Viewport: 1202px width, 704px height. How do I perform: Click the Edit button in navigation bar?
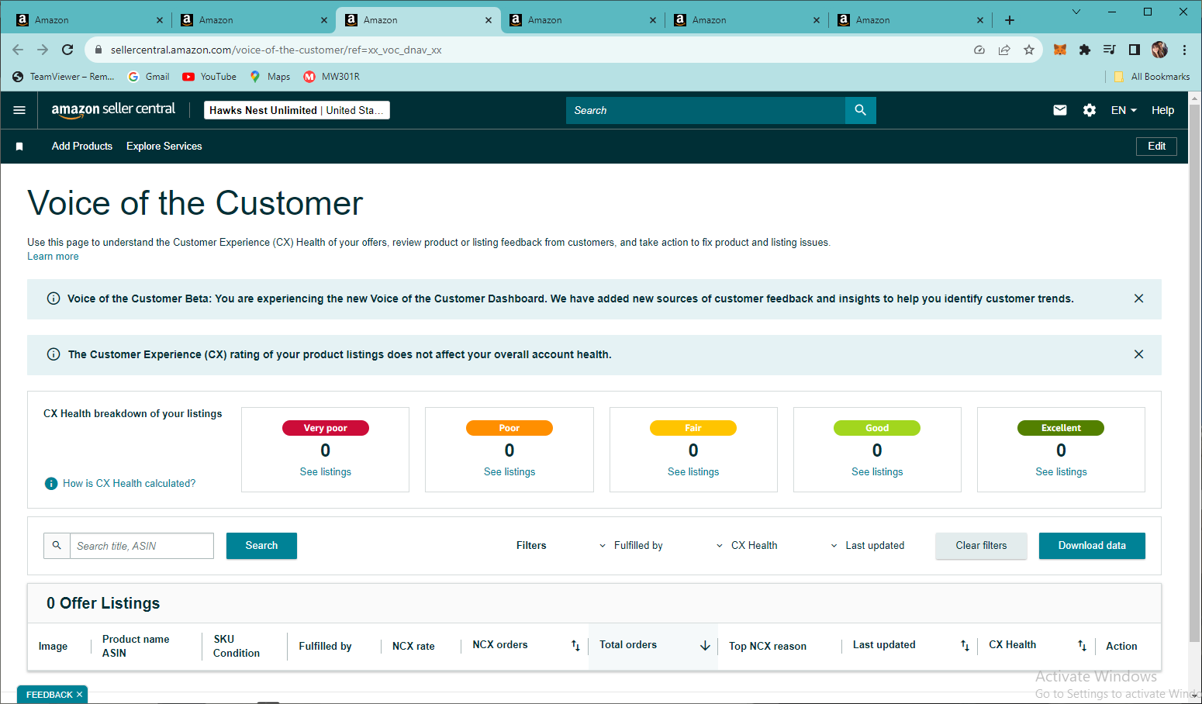tap(1156, 147)
